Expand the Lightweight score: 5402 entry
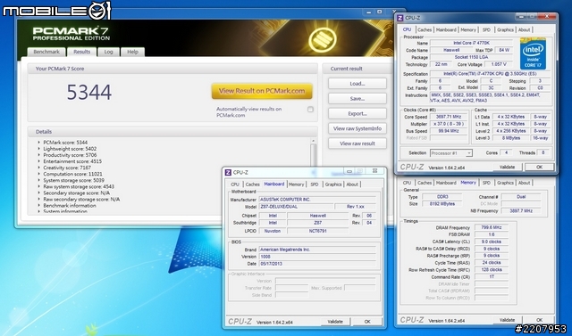This screenshot has width=572, height=336. tap(39, 149)
